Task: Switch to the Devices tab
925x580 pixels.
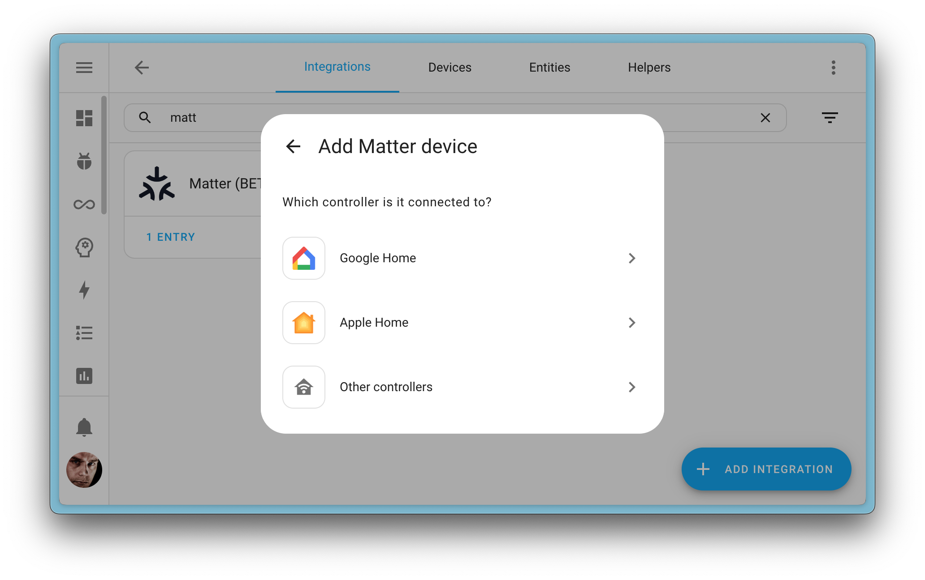Action: [x=450, y=67]
